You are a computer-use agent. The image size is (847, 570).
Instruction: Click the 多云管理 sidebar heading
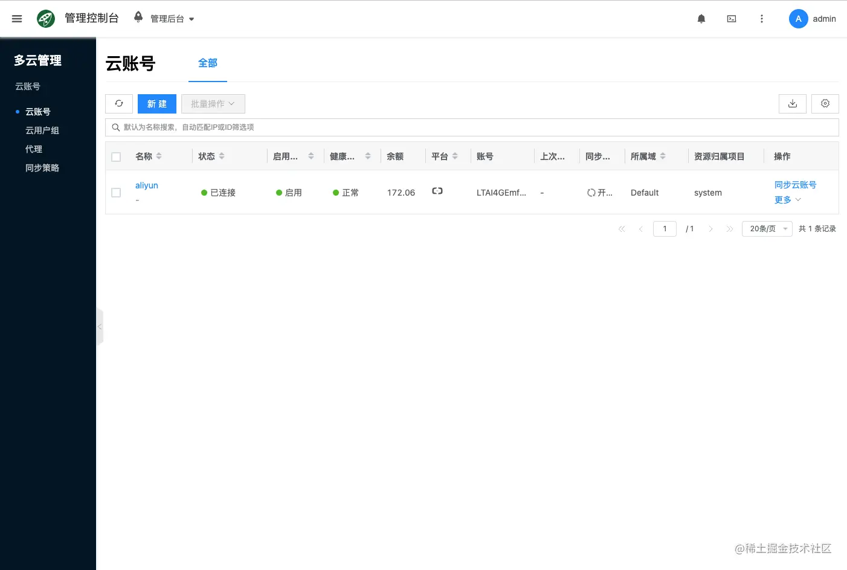pyautogui.click(x=38, y=60)
